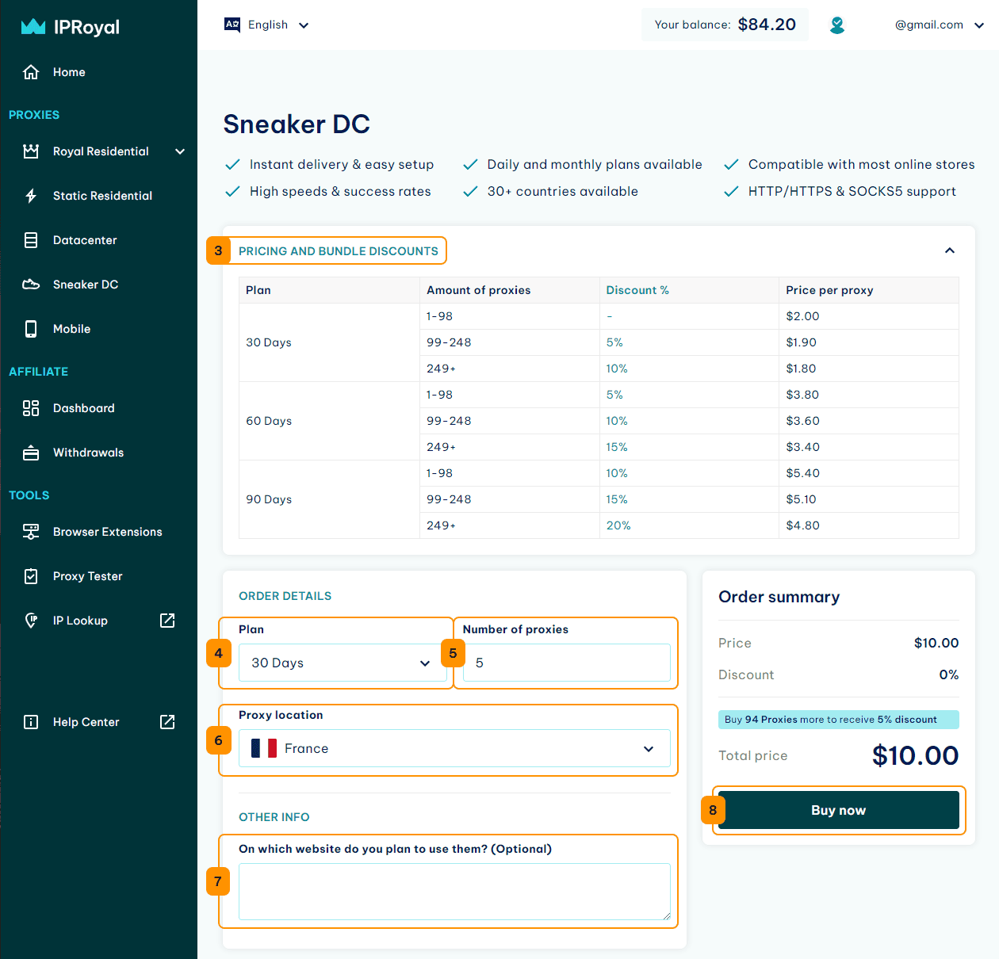
Task: Click the Pricing and Bundle Discounts heading
Action: tap(338, 251)
